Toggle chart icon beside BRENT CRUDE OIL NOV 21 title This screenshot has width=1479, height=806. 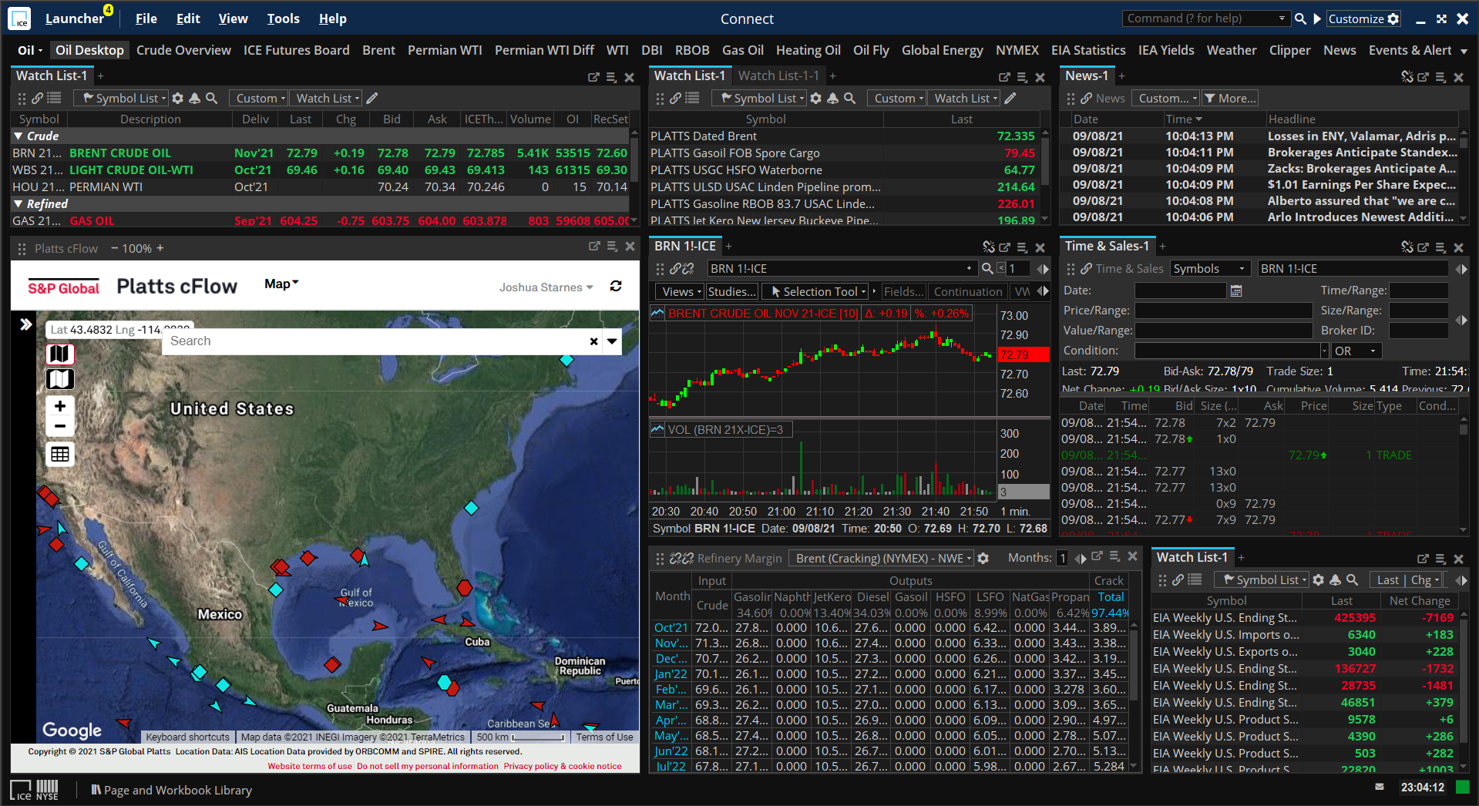[x=657, y=313]
